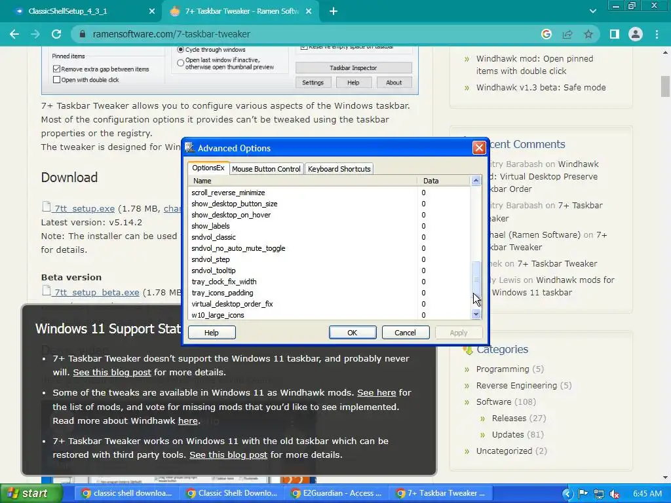Viewport: 671px width, 503px height.
Task: Click the network tray icon
Action: (x=599, y=494)
